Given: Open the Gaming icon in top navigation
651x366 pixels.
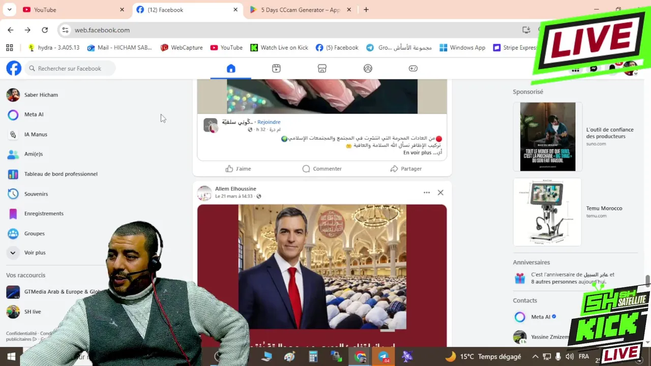Looking at the screenshot, I should [x=413, y=69].
